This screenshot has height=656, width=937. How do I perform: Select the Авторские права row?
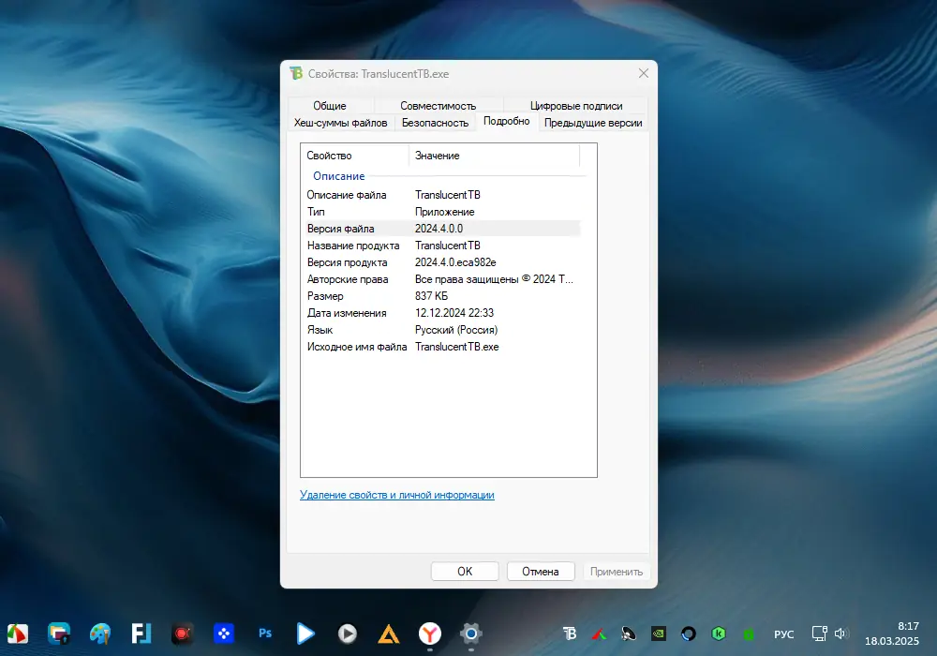[x=441, y=279]
